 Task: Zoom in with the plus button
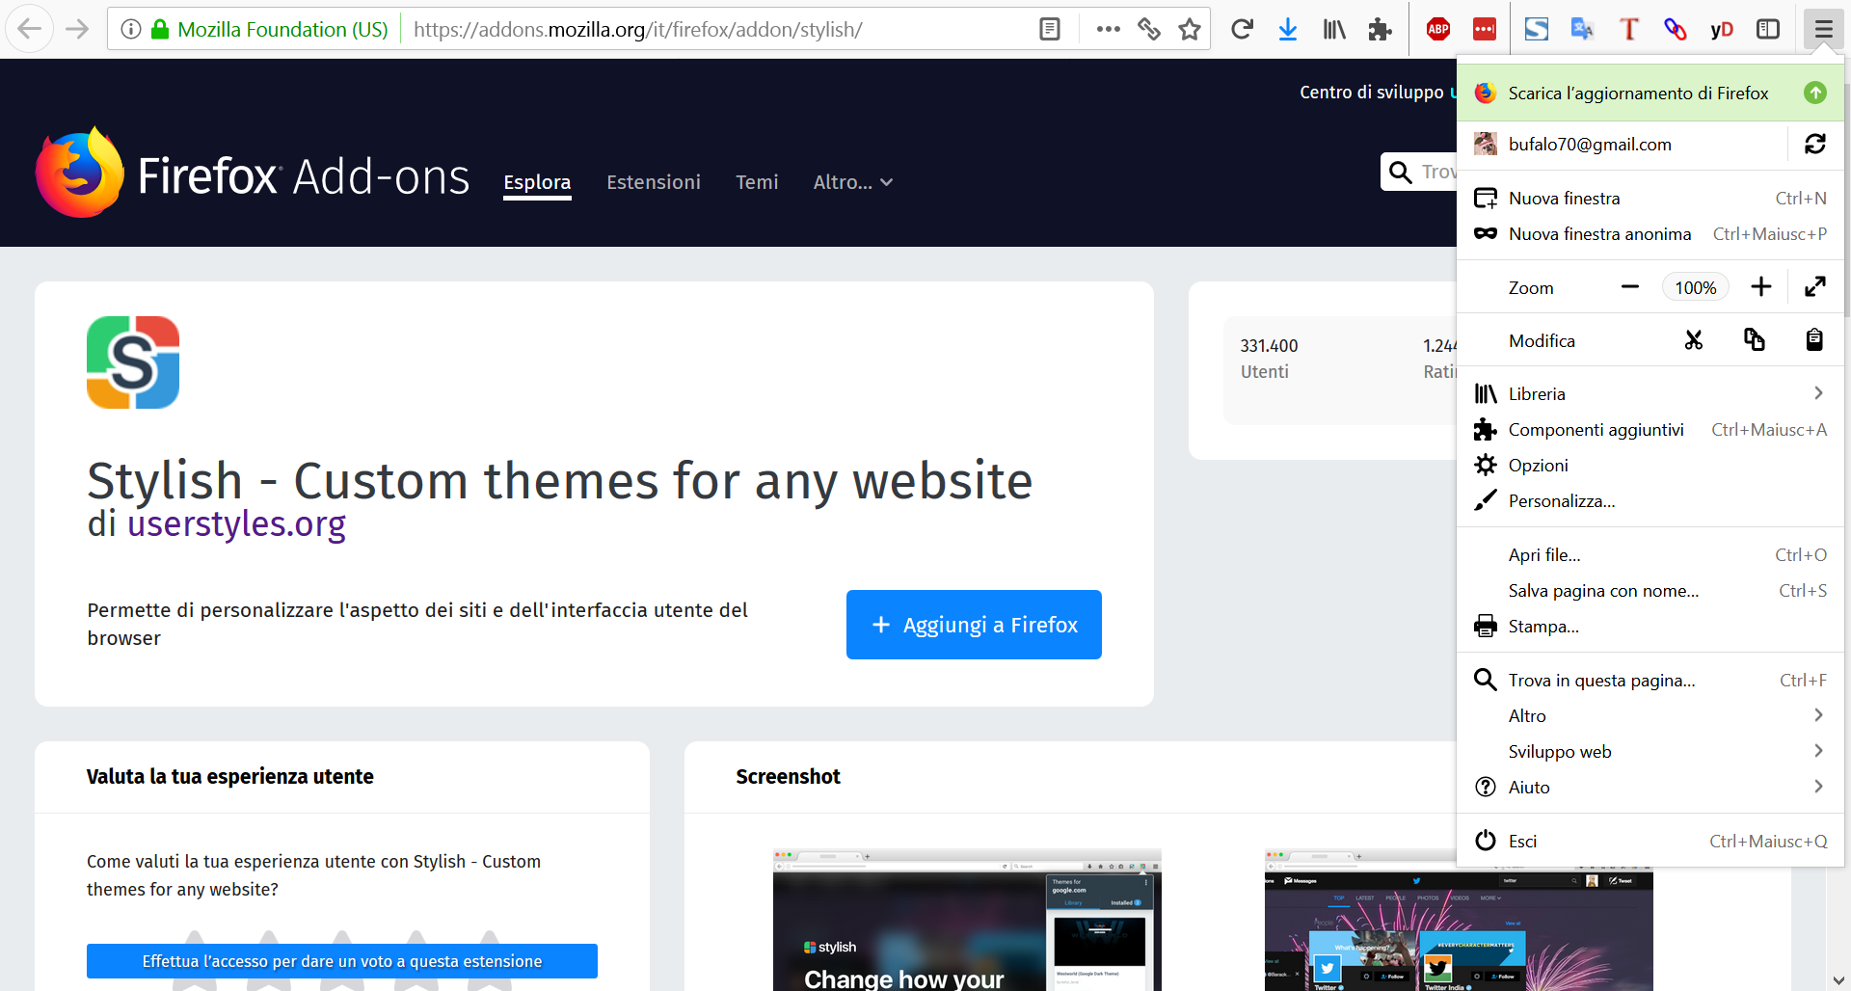[x=1761, y=286]
